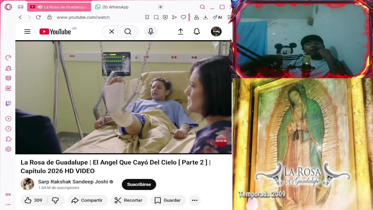Click the Compartir share button
The height and width of the screenshot is (210, 373).
click(88, 200)
